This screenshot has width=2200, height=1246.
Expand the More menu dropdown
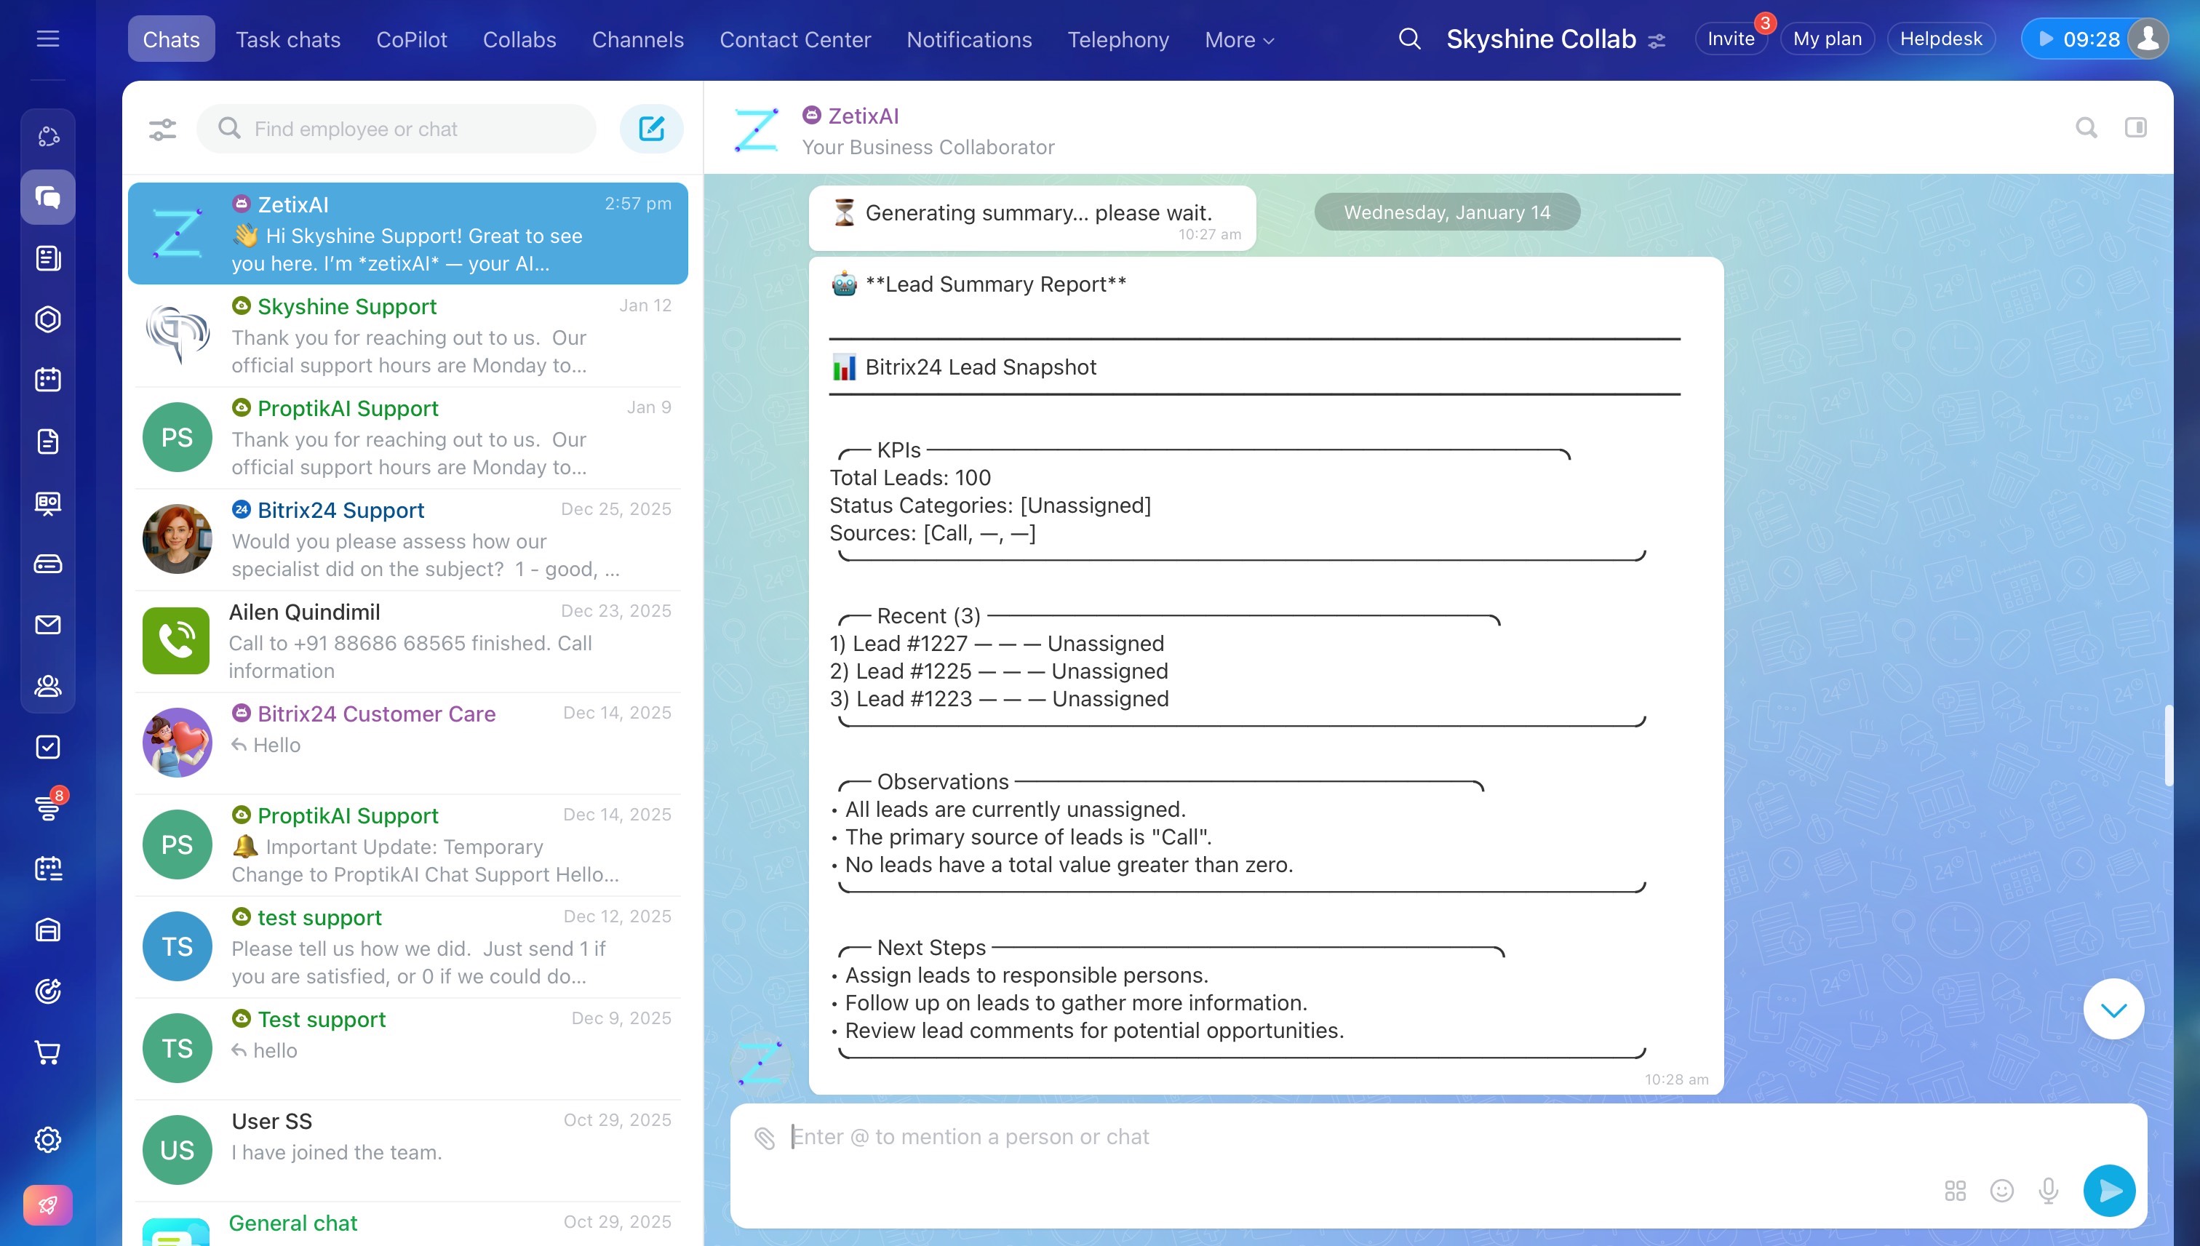click(1238, 39)
